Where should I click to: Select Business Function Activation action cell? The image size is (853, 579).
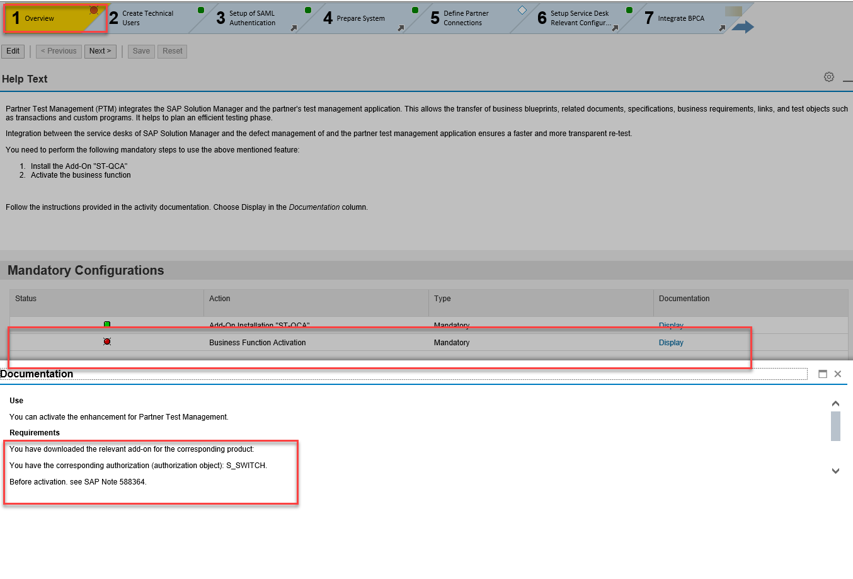[258, 343]
